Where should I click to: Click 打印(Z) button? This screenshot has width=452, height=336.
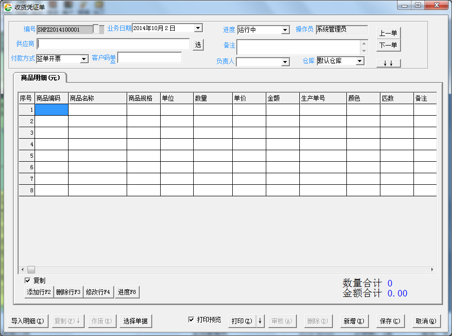[242, 321]
